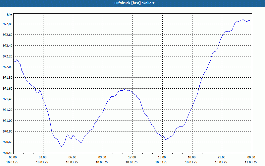265x166 pixels.
Task: Click the 06:00 time axis label
Action: click(x=73, y=157)
